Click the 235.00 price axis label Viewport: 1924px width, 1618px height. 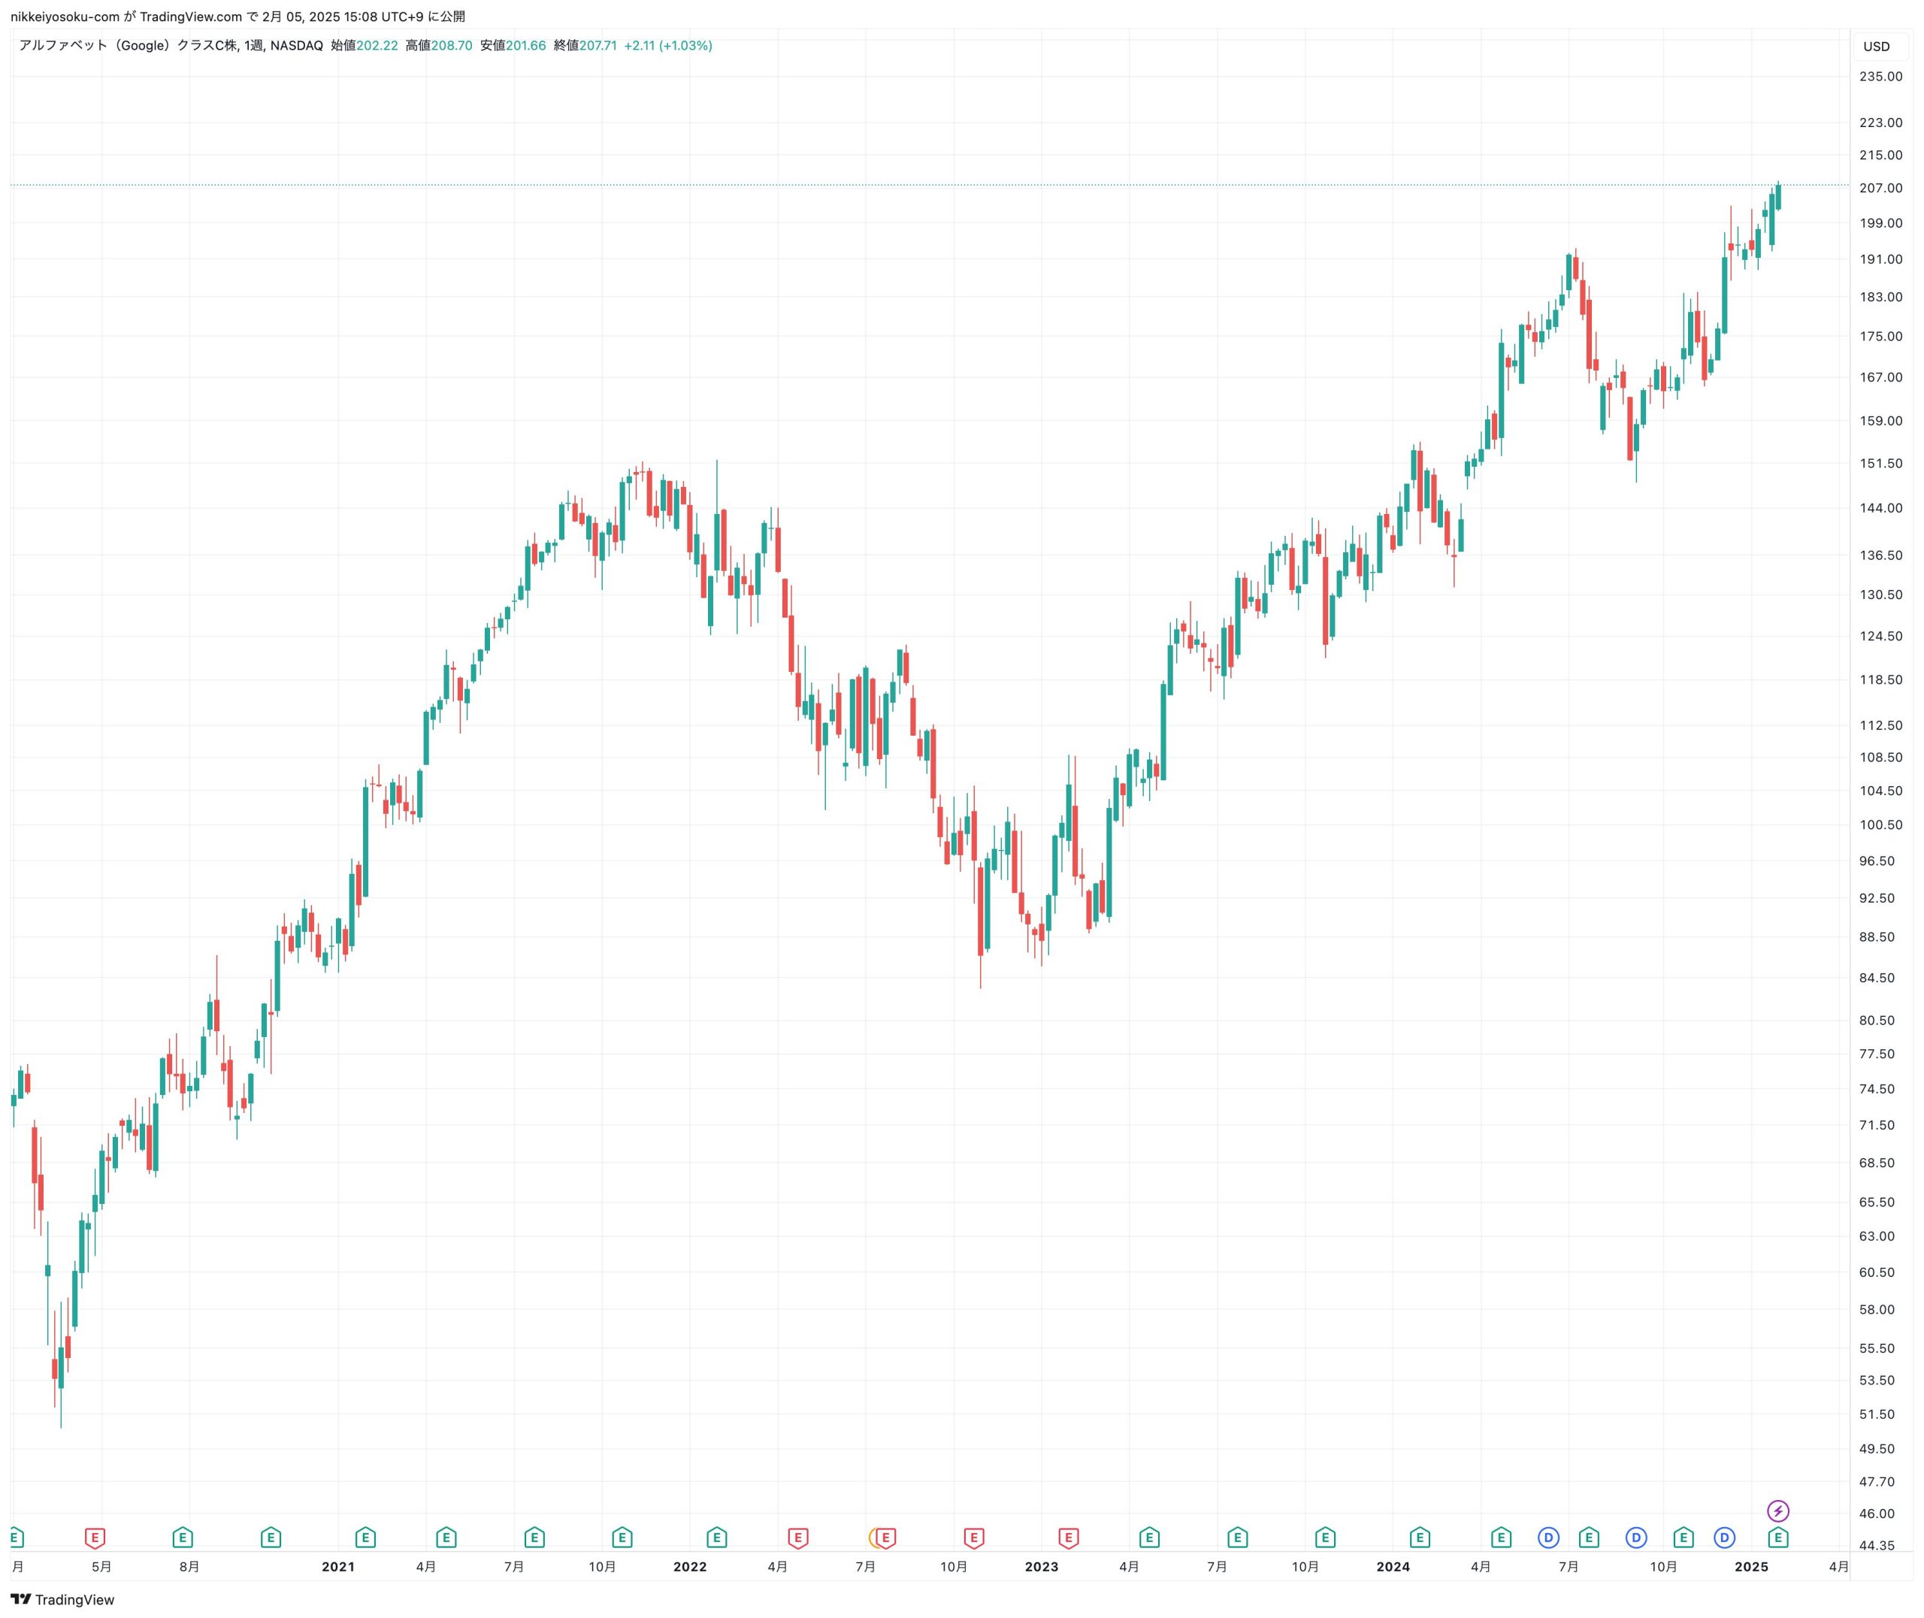pyautogui.click(x=1881, y=76)
